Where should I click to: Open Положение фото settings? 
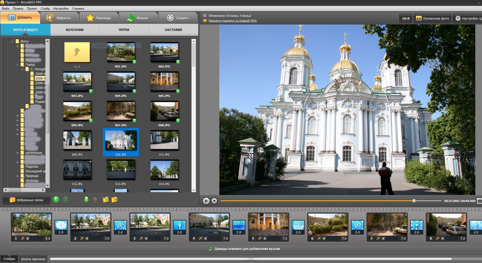432,18
